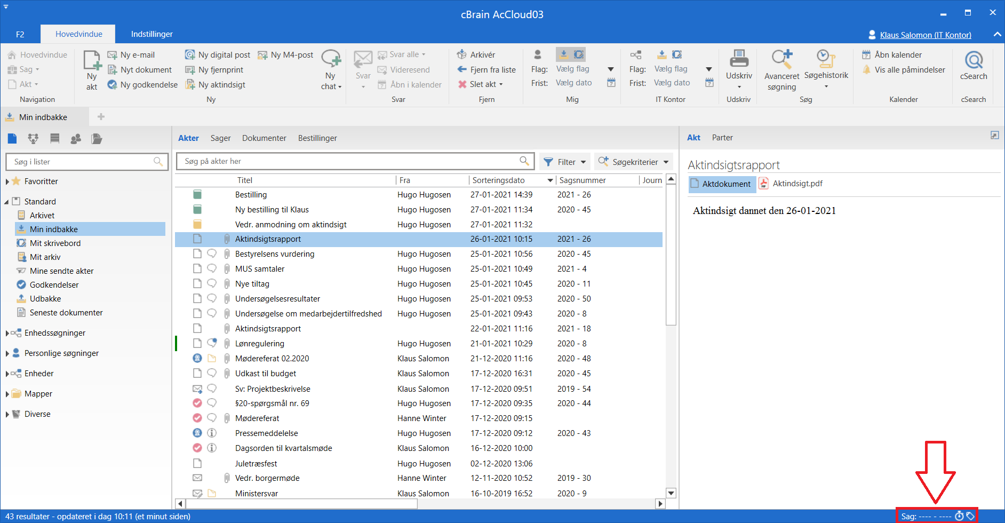Expand Enhedssøgninger node
This screenshot has height=523, width=1005.
[7, 333]
